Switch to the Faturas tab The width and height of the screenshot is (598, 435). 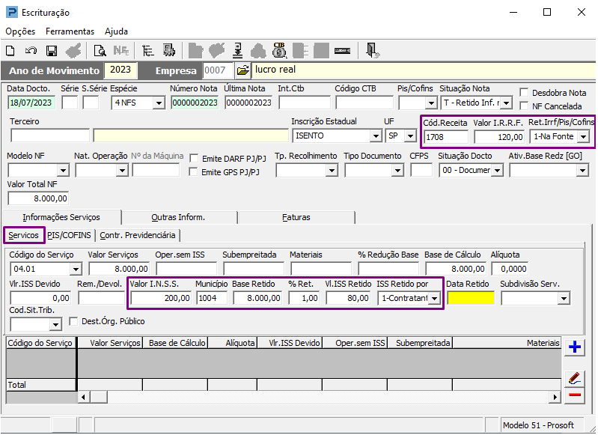pyautogui.click(x=296, y=217)
